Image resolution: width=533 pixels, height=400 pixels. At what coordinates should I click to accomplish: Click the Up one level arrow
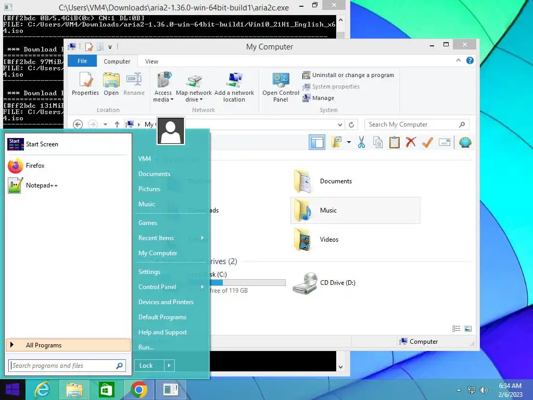coord(117,124)
